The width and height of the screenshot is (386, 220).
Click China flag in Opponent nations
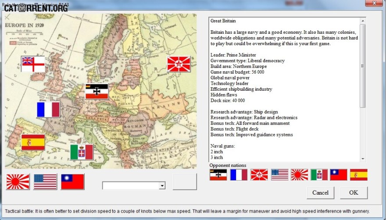(x=339, y=175)
